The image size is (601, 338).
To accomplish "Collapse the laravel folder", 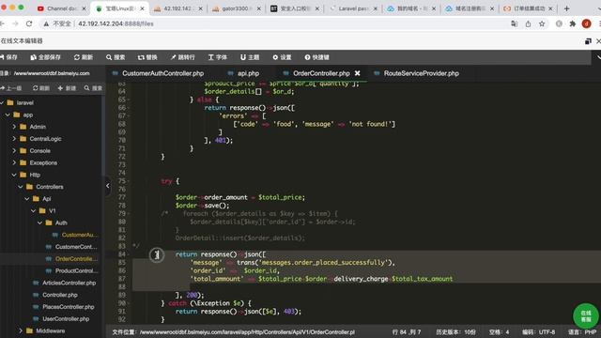I will click(x=2, y=102).
